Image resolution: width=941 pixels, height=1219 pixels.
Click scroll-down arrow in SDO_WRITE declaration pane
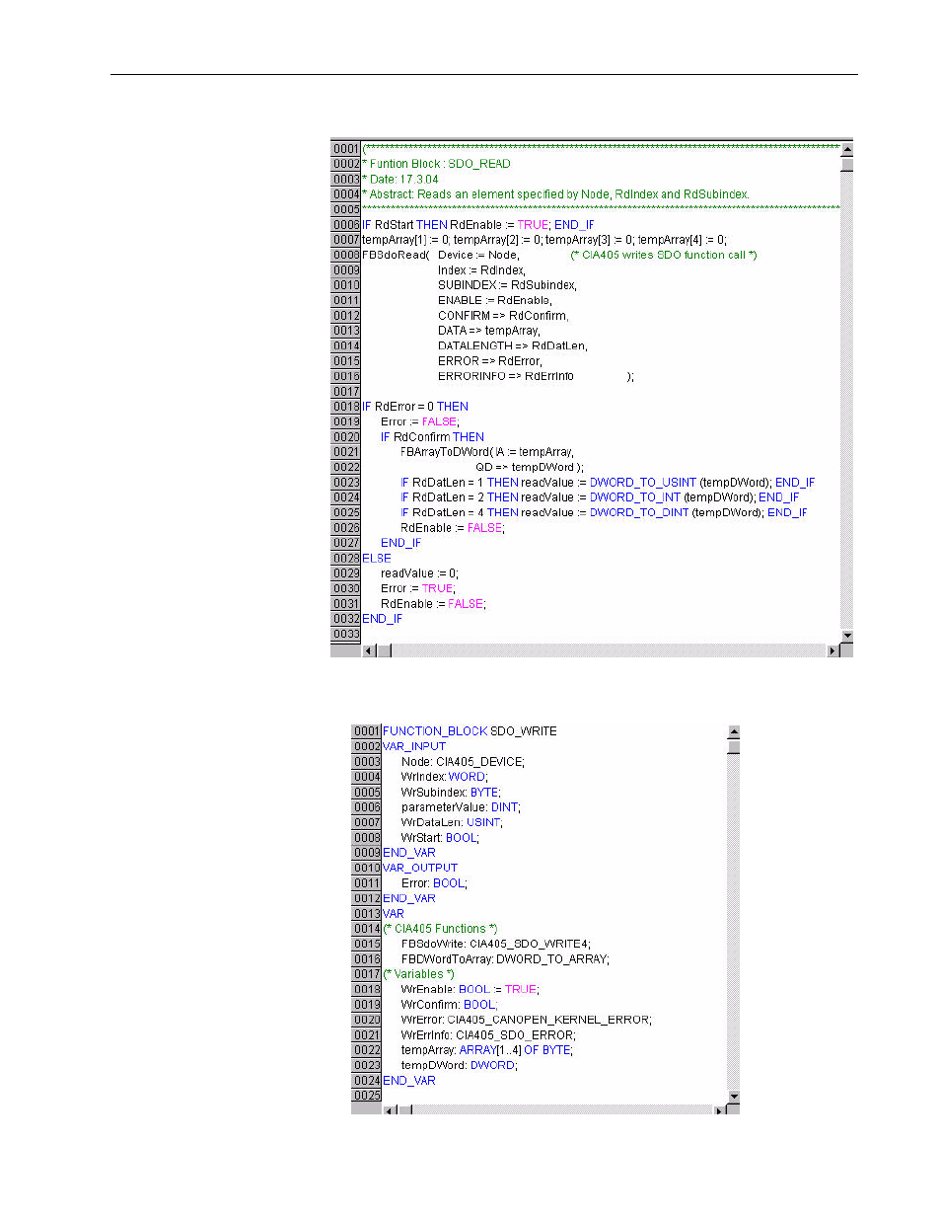(734, 1097)
